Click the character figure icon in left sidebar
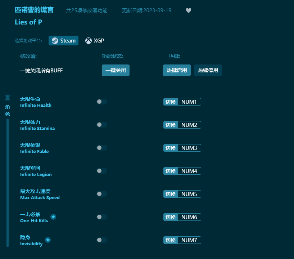This screenshot has width=294, height=259. [x=8, y=97]
